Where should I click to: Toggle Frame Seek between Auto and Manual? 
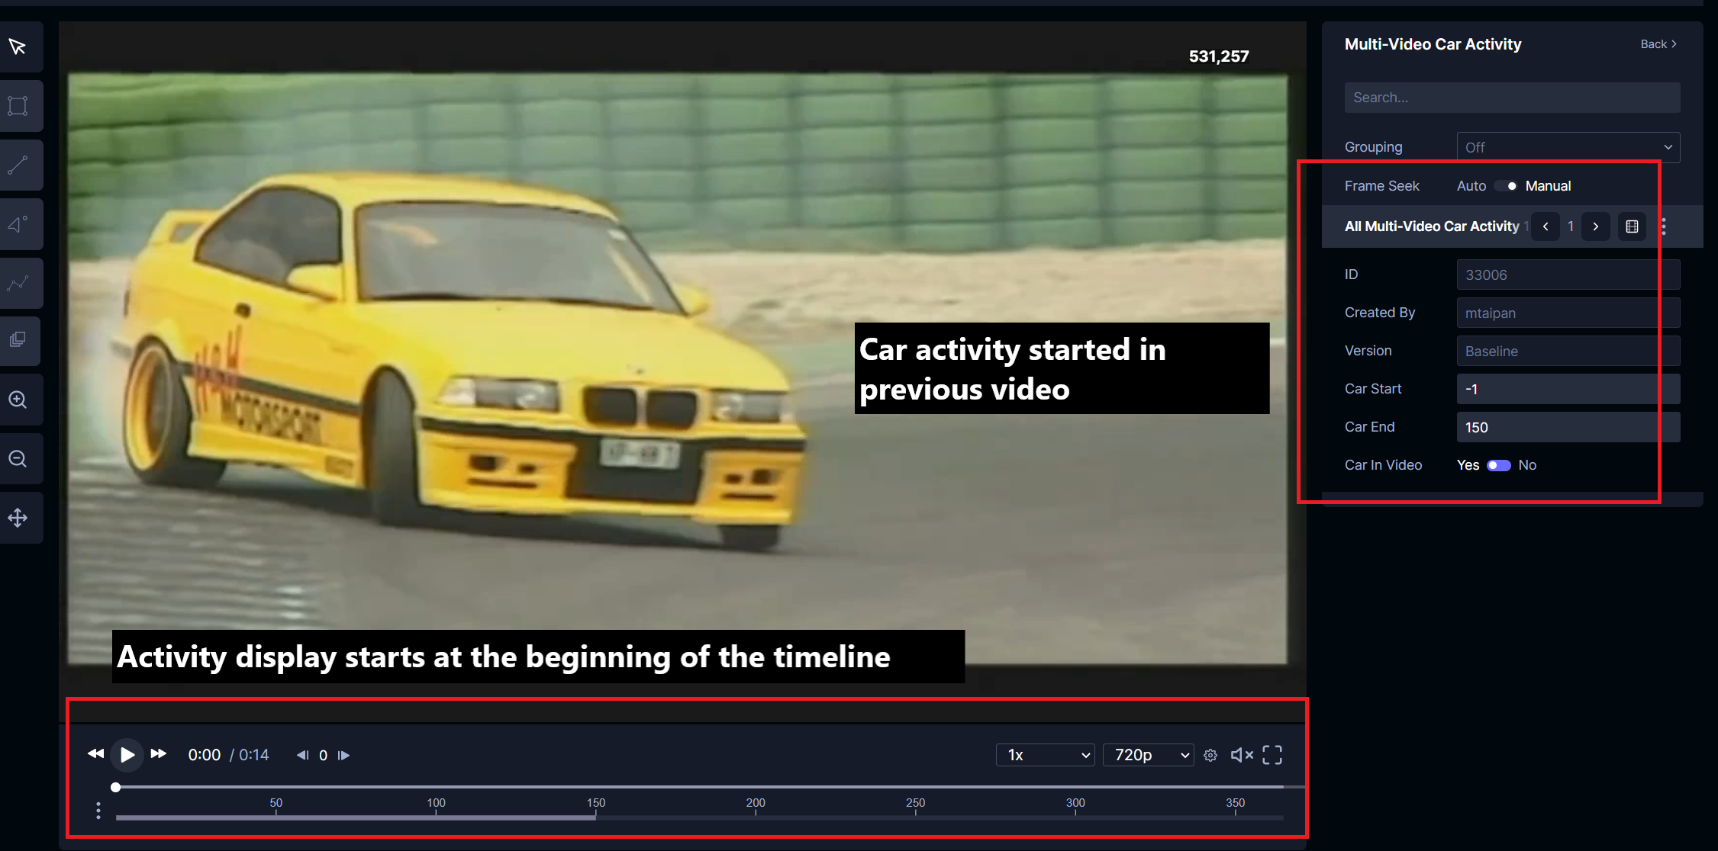1506,186
